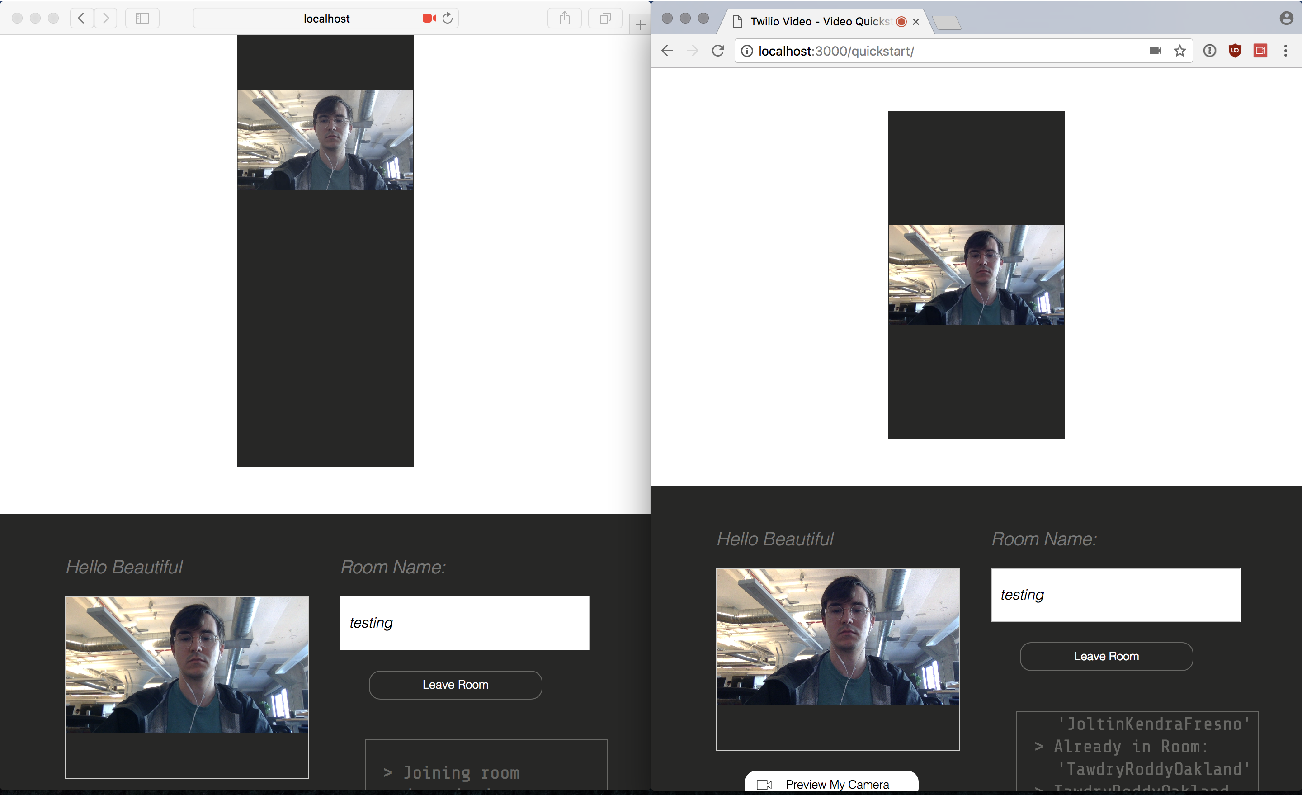Click local camera preview in Safari

[x=187, y=665]
